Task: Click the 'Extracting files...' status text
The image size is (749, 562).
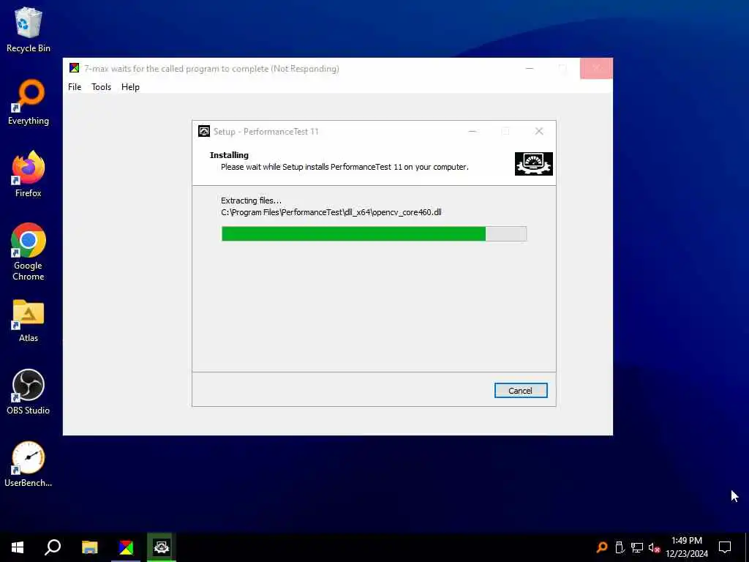Action: tap(252, 201)
